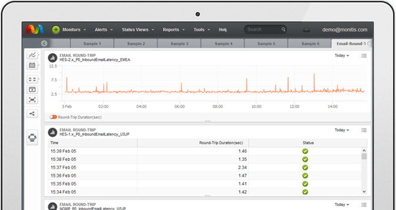Click the layout columns sidebar icon
396x210 pixels.
pos(32,79)
